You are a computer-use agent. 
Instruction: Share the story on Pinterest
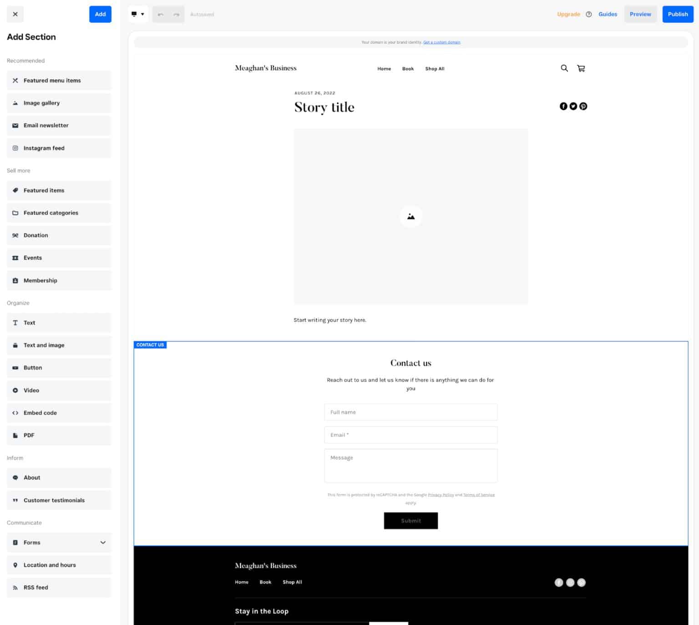(583, 106)
